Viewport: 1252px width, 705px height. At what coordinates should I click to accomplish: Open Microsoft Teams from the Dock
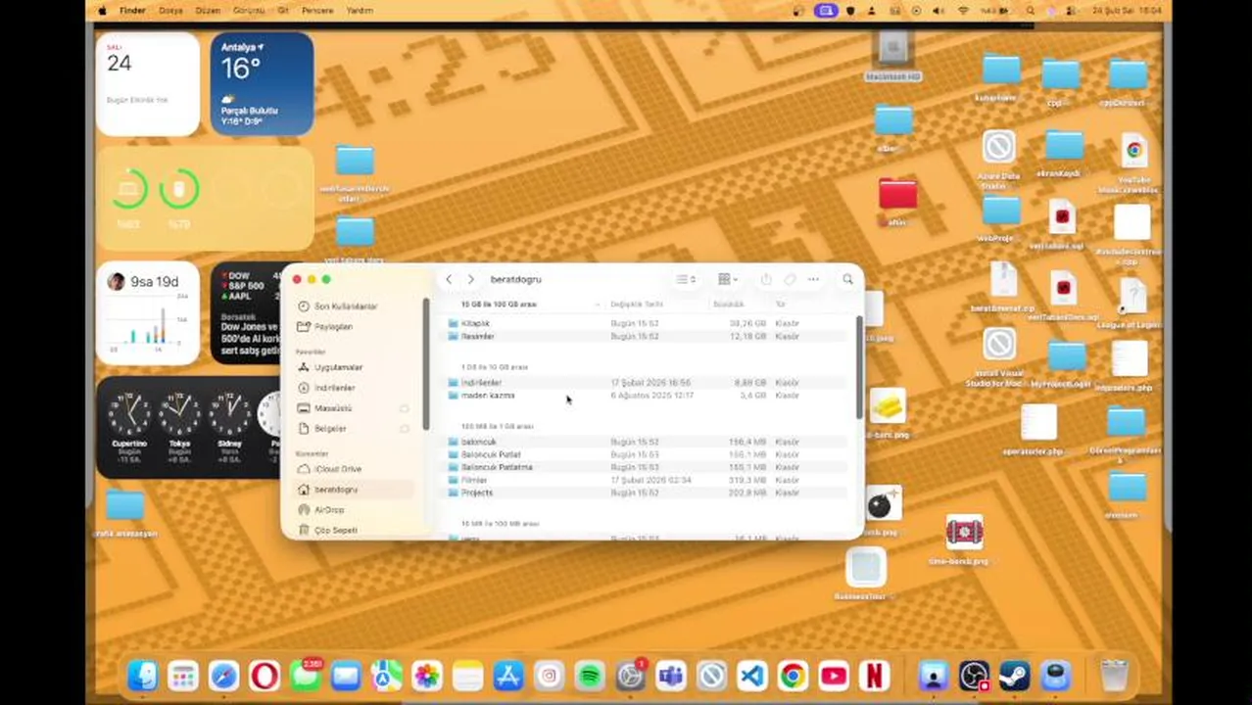[671, 676]
